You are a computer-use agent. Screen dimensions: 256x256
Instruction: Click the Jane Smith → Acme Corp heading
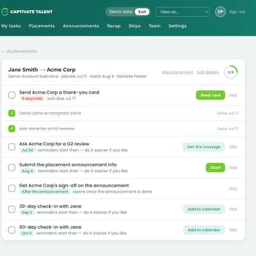pyautogui.click(x=42, y=70)
